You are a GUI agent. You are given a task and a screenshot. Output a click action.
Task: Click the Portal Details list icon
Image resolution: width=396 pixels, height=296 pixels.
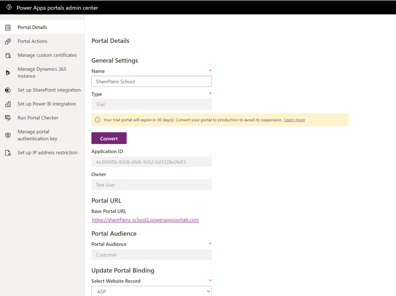pyautogui.click(x=8, y=27)
